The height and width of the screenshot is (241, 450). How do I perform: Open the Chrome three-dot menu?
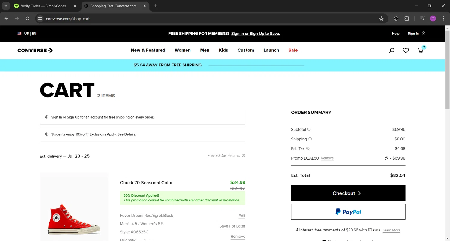pyautogui.click(x=443, y=19)
